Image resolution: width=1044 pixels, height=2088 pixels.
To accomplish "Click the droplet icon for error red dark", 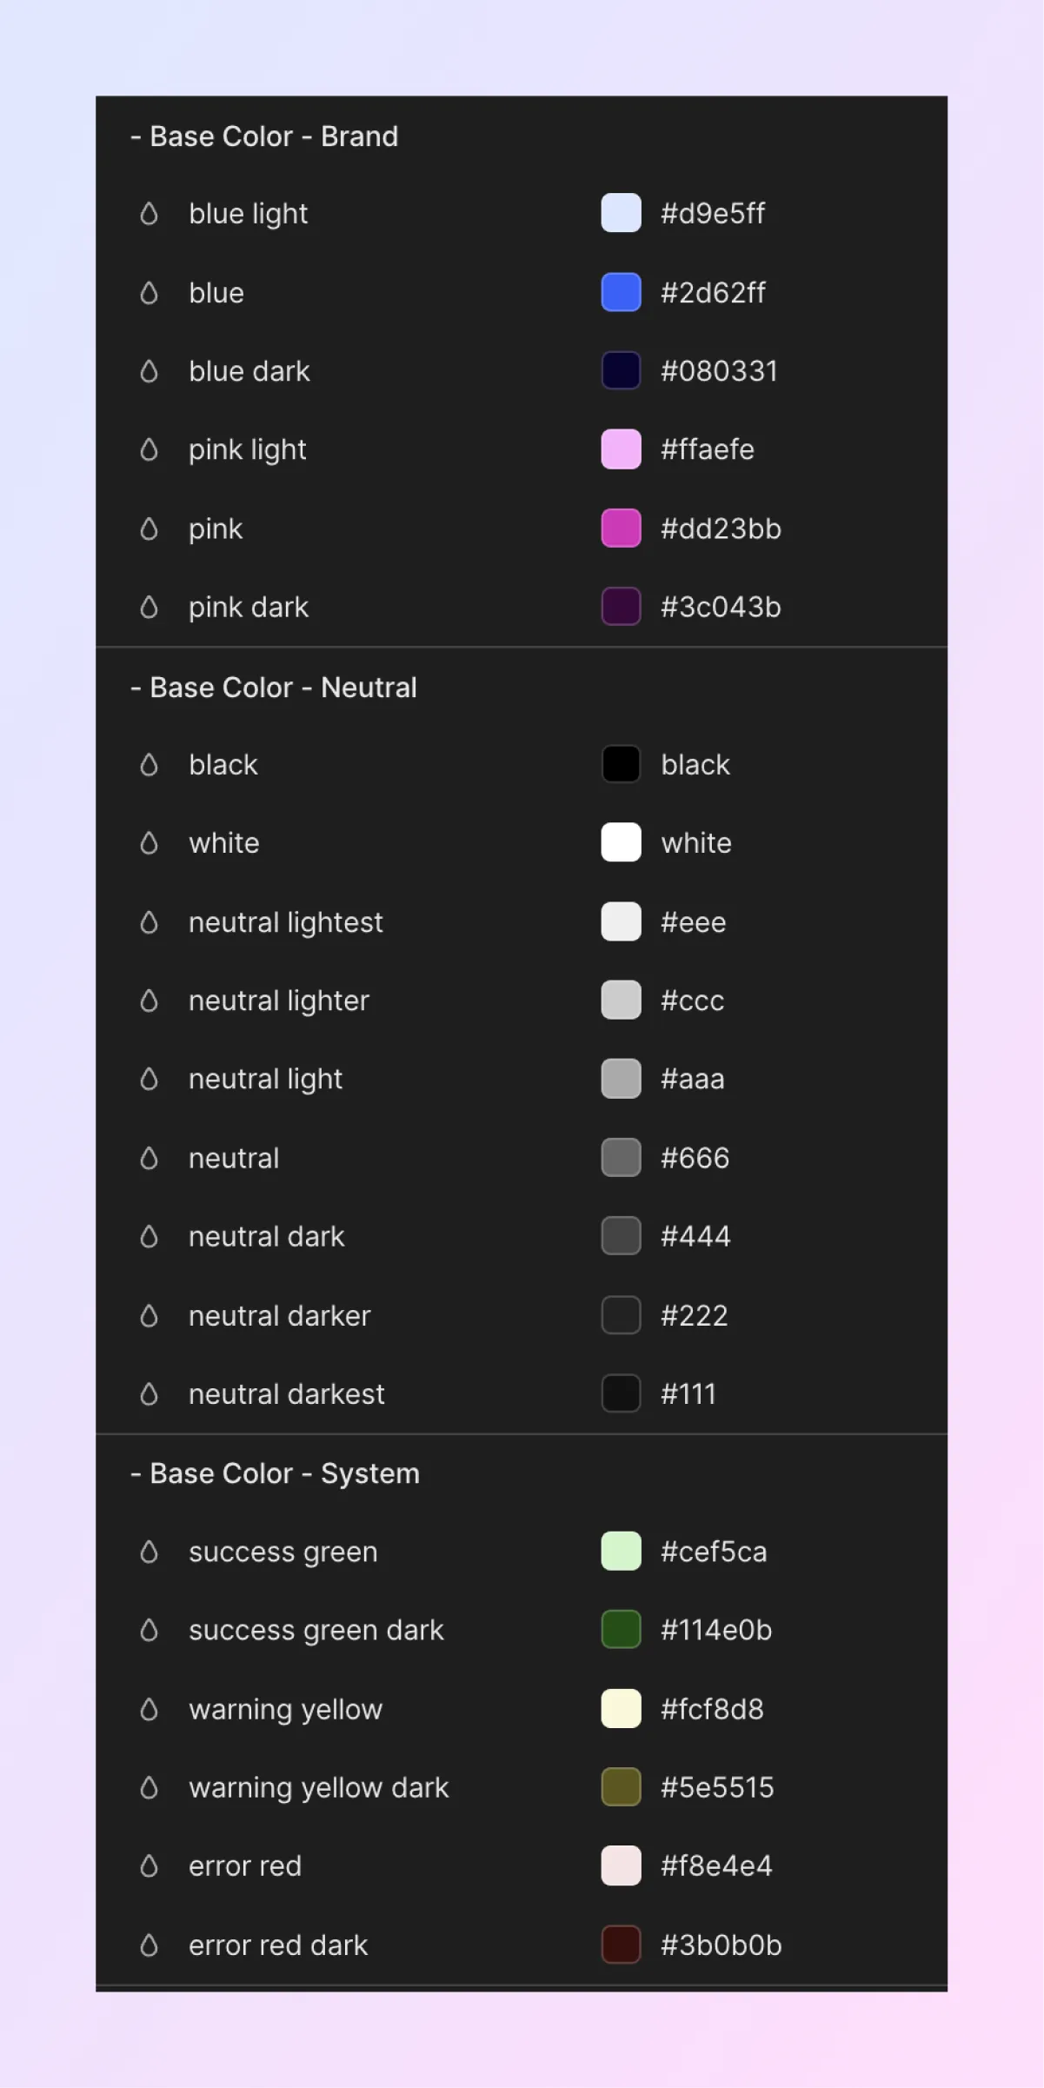I will pos(149,1945).
